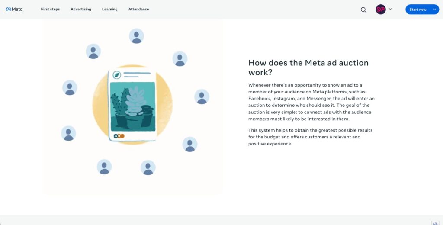Expand the account dropdown chevron
Screen dimensions: 443x225
coord(390,9)
